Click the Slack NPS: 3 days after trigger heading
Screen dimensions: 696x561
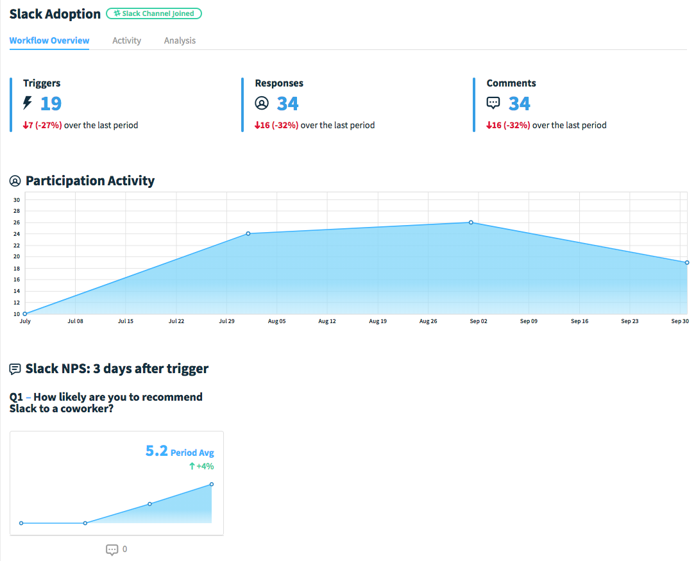(x=117, y=369)
